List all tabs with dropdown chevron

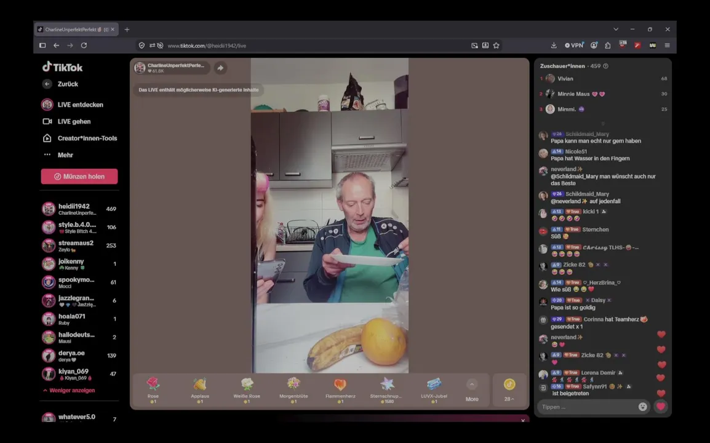pyautogui.click(x=616, y=29)
